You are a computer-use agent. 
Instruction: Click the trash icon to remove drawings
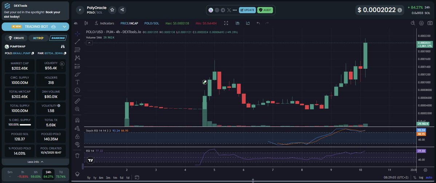[77, 155]
